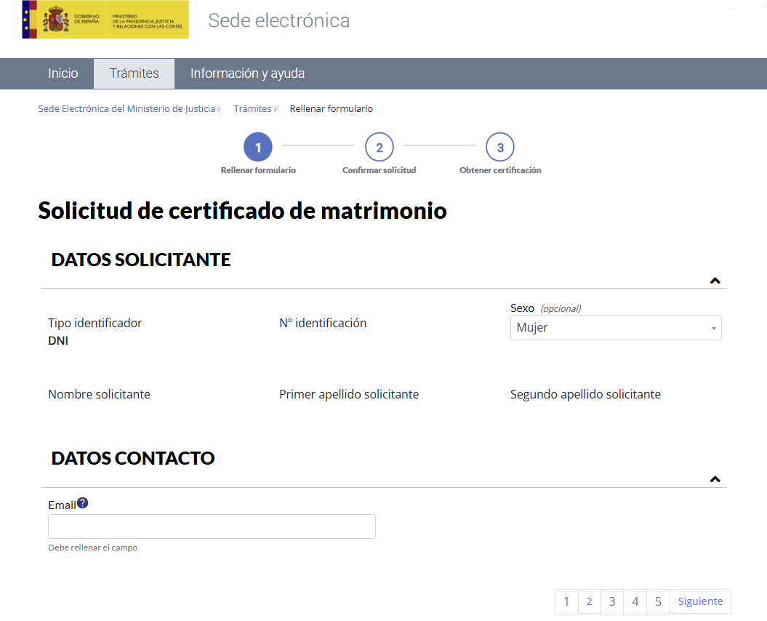Switch to the Trámites tab

tap(134, 73)
